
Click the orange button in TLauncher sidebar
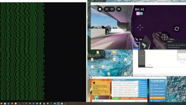pyautogui.click(x=158, y=98)
